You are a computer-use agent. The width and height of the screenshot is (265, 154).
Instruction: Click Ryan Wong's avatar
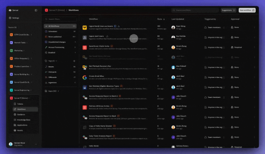coord(173,27)
